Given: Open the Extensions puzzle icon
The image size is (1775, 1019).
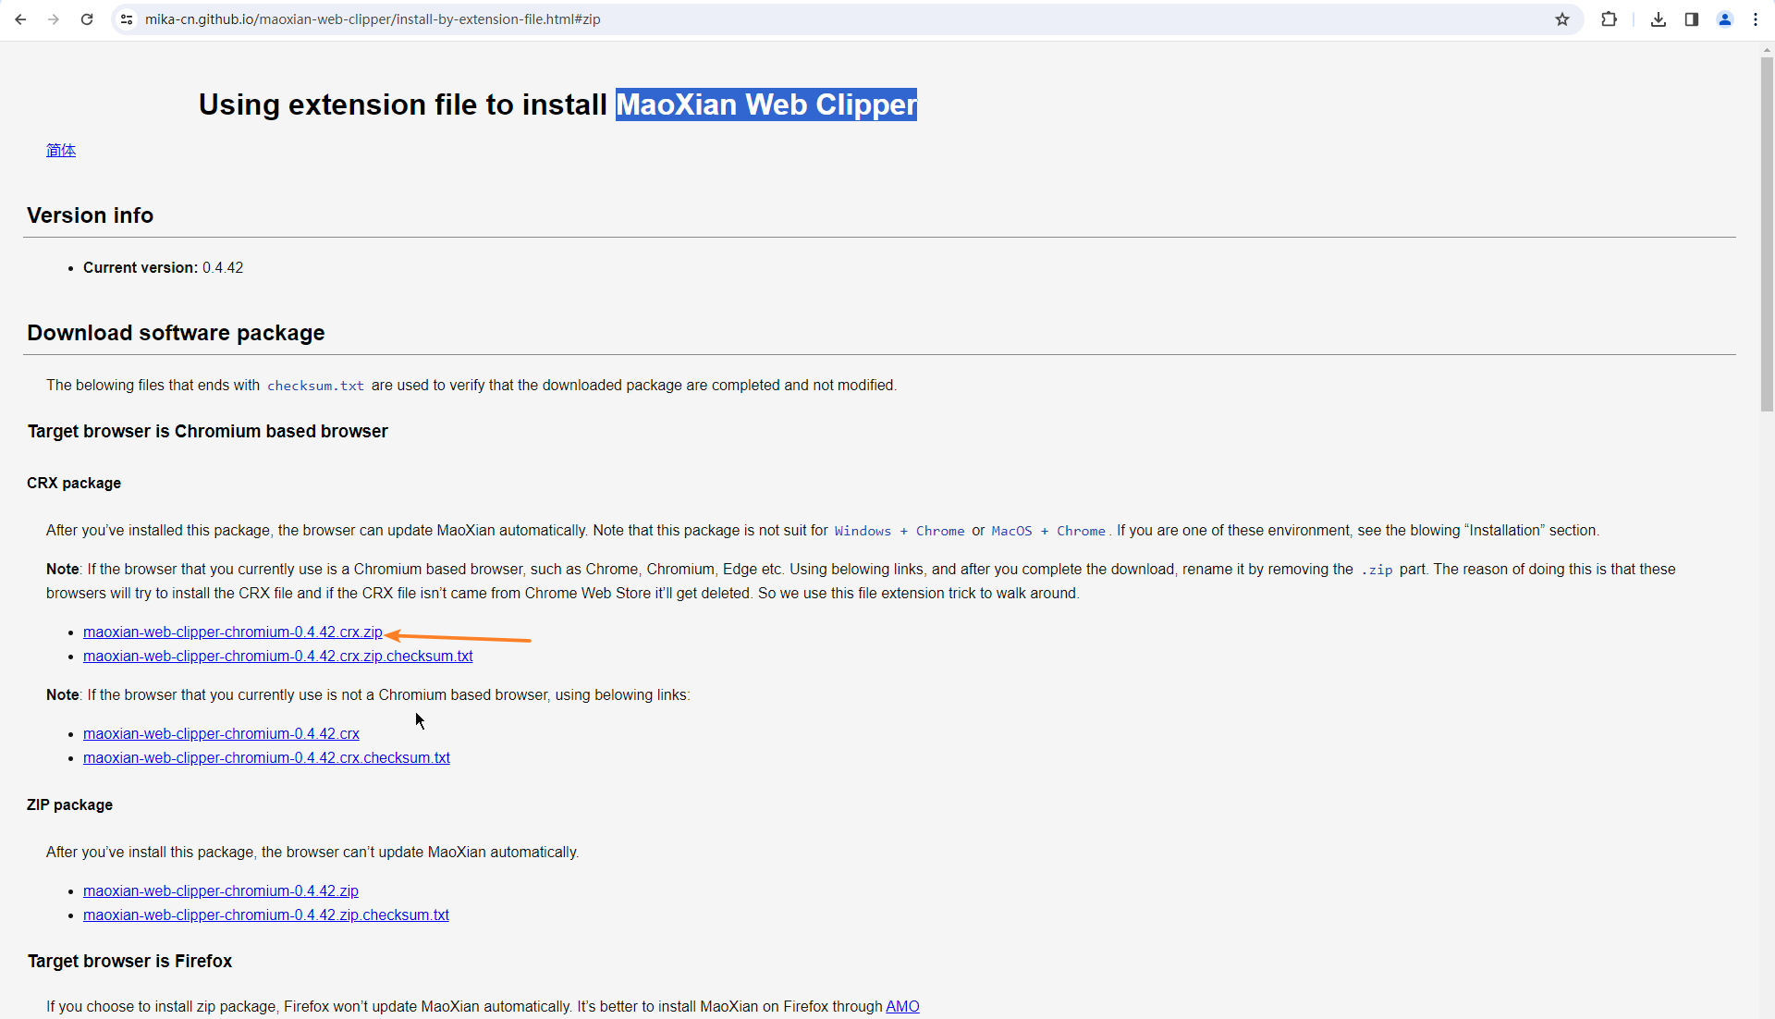Looking at the screenshot, I should [x=1609, y=19].
